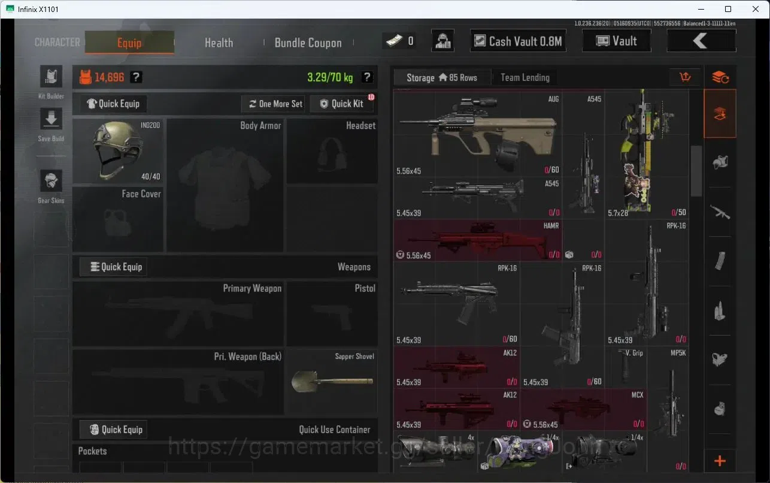This screenshot has height=483, width=770.
Task: Switch to the Health tab
Action: (219, 43)
